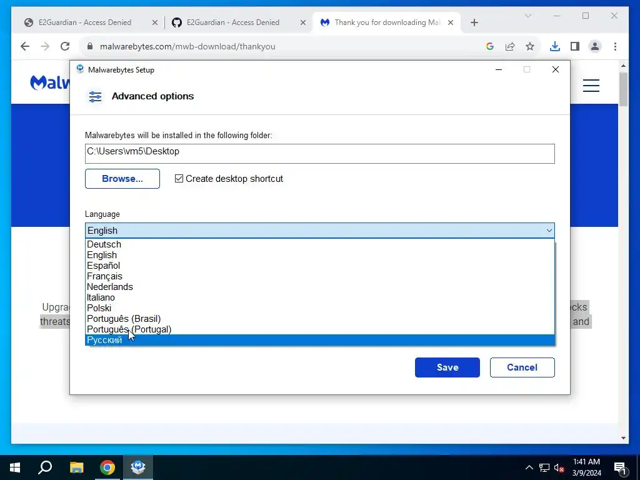Screen dimensions: 640x480
Task: Click Chrome icon in the taskbar
Action: (107, 467)
